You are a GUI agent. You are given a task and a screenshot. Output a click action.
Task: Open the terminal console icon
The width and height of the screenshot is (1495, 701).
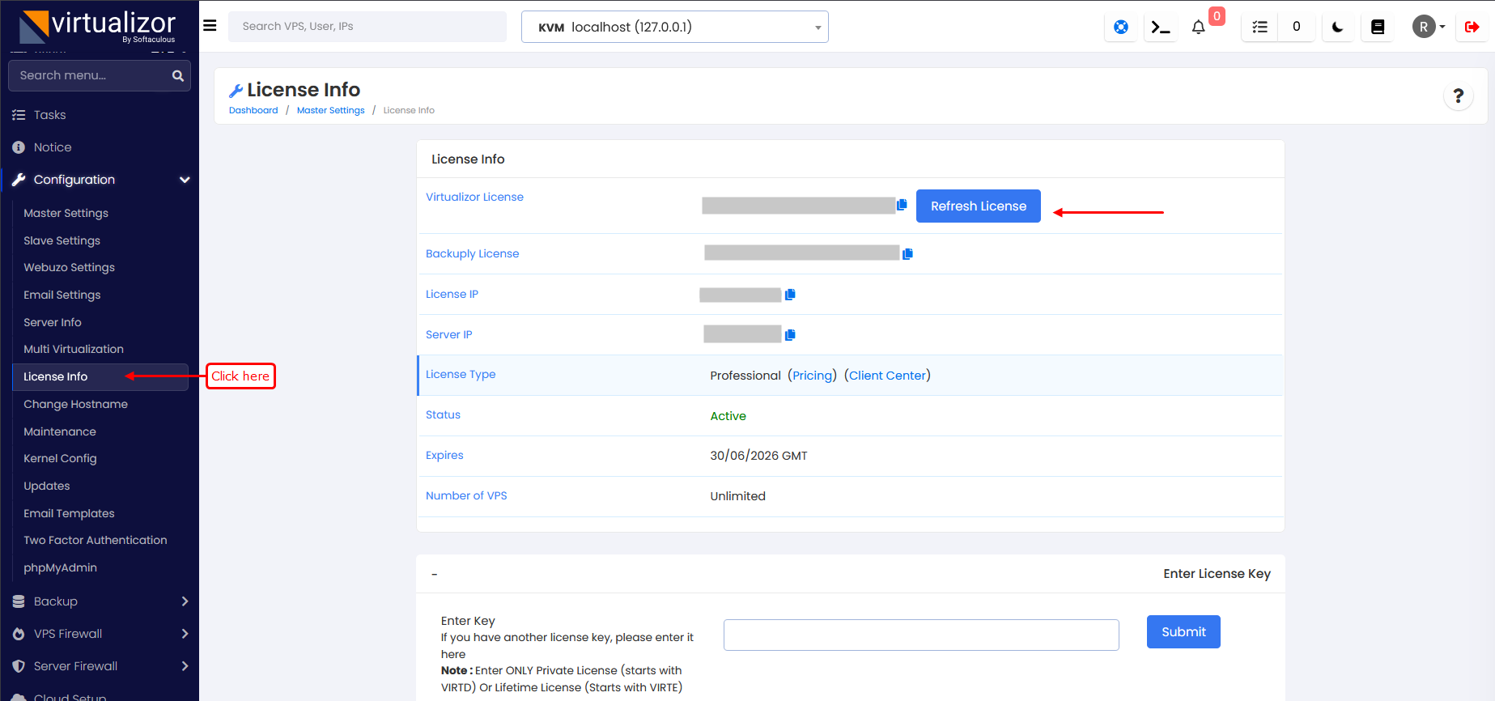point(1161,27)
